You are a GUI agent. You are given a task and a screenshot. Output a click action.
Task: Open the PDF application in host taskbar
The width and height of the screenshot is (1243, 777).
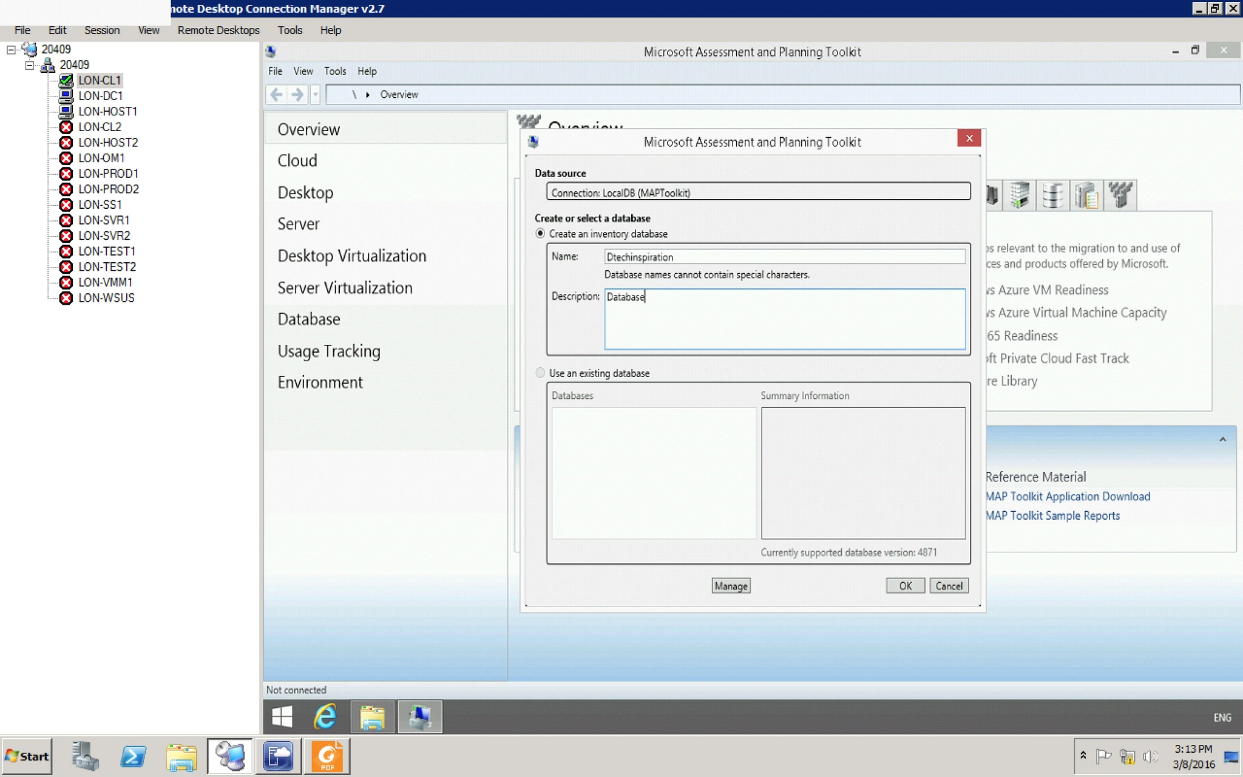click(x=327, y=756)
